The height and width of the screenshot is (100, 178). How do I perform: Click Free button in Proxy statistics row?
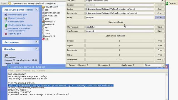[x=160, y=55]
